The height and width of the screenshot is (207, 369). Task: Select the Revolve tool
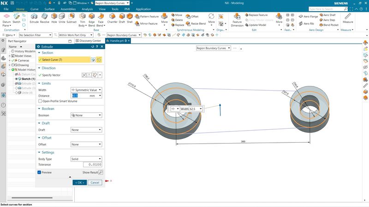point(44,18)
